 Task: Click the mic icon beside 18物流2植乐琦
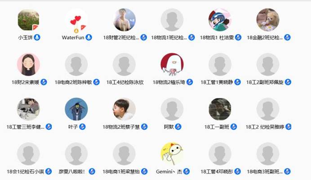tap(190, 82)
